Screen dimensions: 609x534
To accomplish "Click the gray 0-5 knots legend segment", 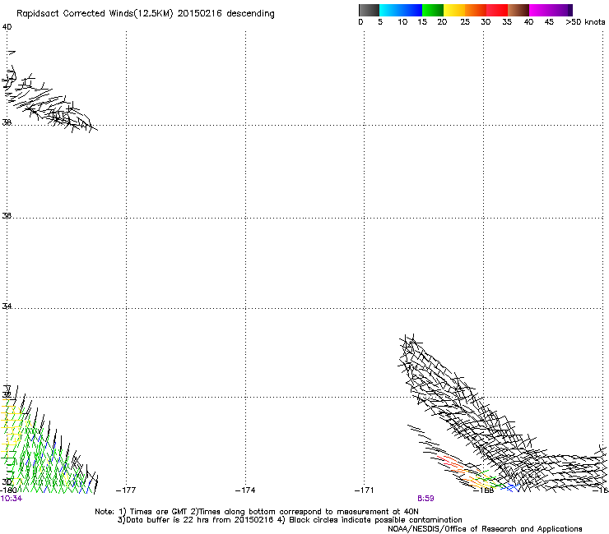I will tap(369, 10).
